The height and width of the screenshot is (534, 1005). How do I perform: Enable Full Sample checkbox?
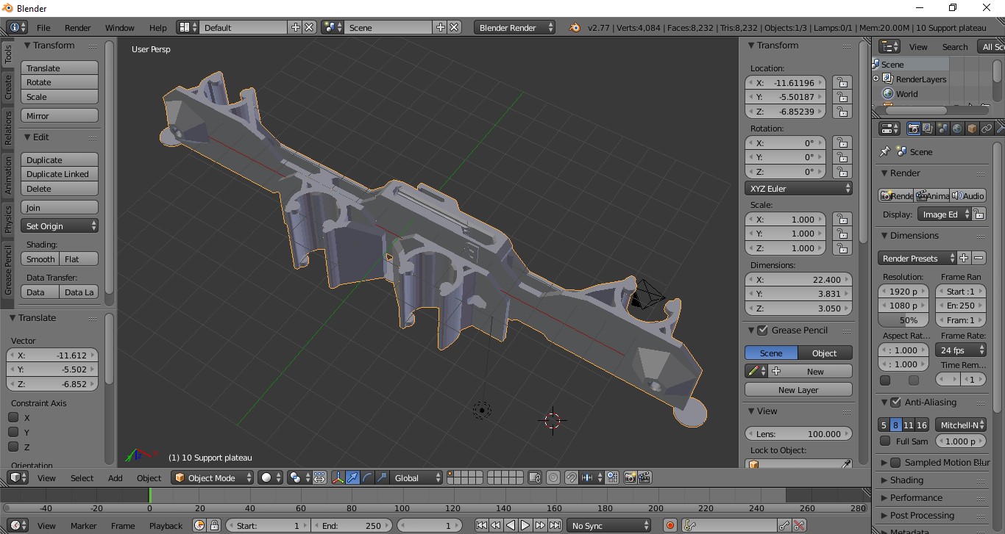pyautogui.click(x=885, y=441)
